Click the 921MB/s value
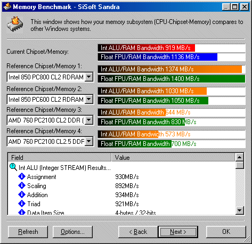The width and height of the screenshot is (252, 244). click(127, 204)
